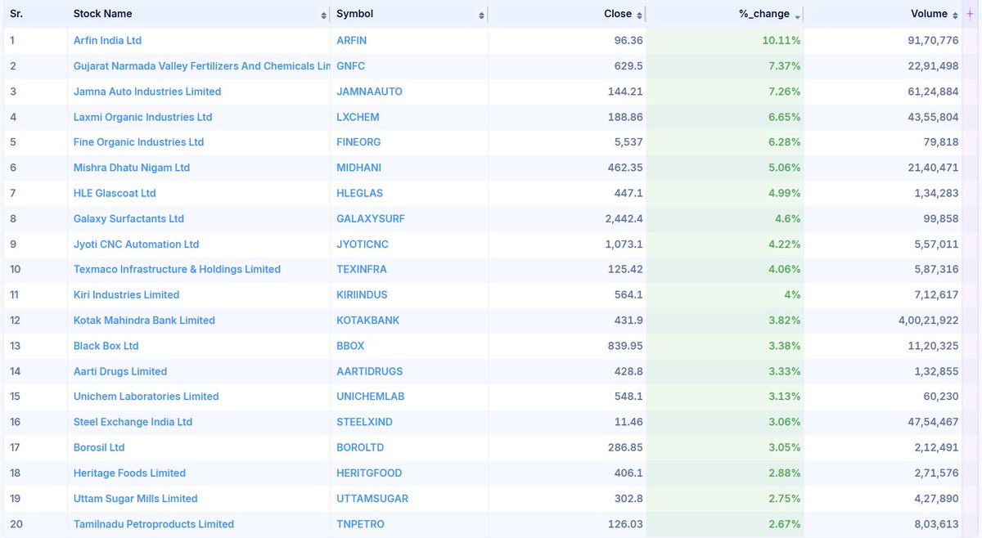
Task: Add a column with the plus icon
Action: [x=971, y=14]
